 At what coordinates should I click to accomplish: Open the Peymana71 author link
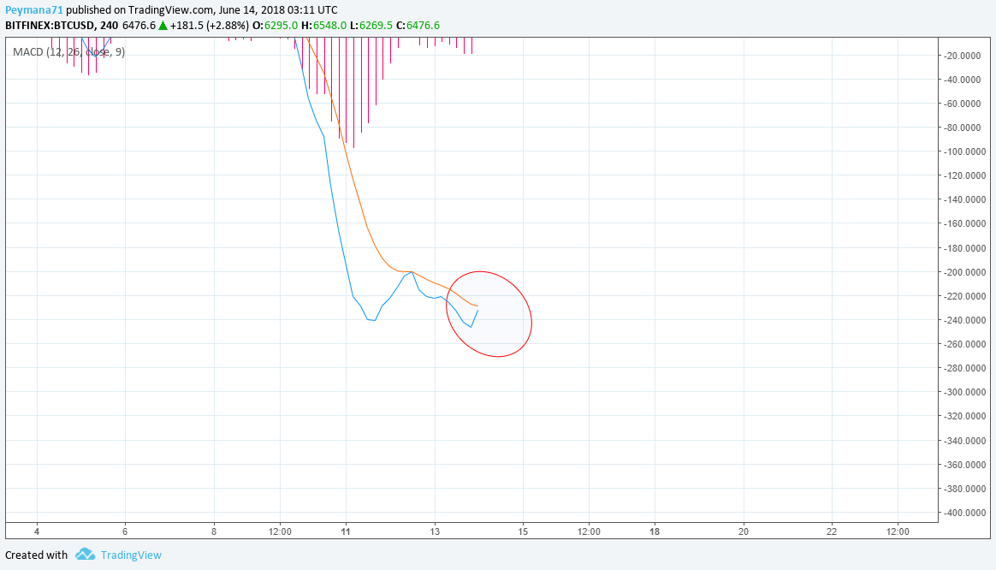[34, 10]
